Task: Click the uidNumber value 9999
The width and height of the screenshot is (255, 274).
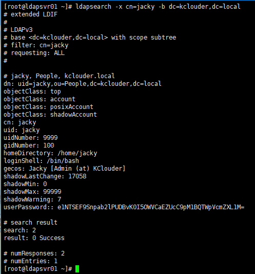Action: point(50,138)
